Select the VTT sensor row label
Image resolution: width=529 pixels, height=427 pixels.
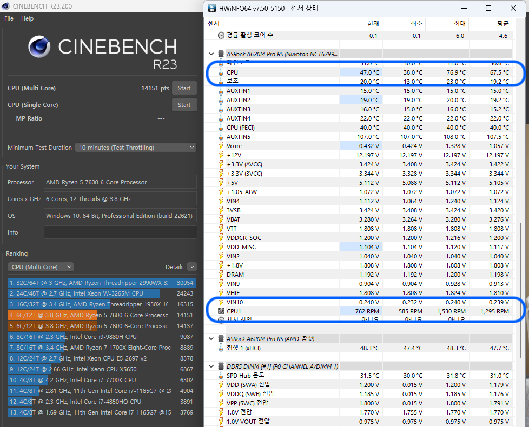pyautogui.click(x=232, y=229)
